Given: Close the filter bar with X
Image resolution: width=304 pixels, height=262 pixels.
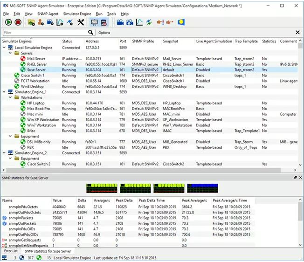Looking at the screenshot, I should click(297, 32).
